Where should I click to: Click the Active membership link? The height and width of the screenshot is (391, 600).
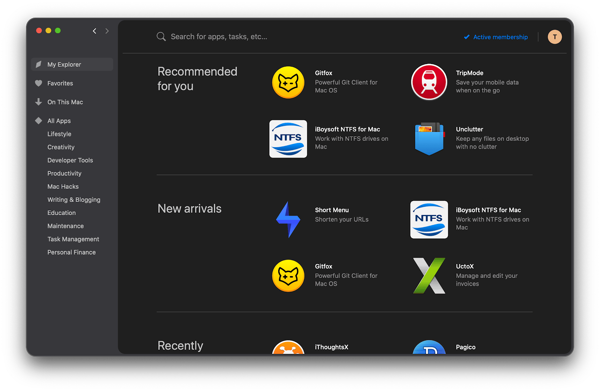(x=500, y=37)
